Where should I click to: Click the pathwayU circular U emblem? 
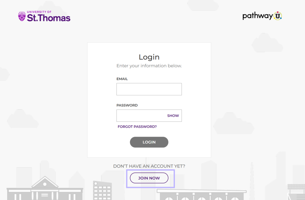point(278,16)
